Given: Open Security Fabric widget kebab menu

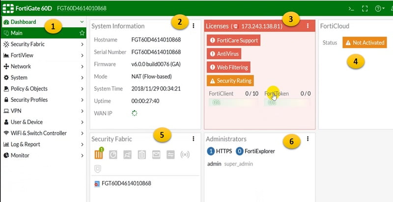Looking at the screenshot, I should click(193, 138).
